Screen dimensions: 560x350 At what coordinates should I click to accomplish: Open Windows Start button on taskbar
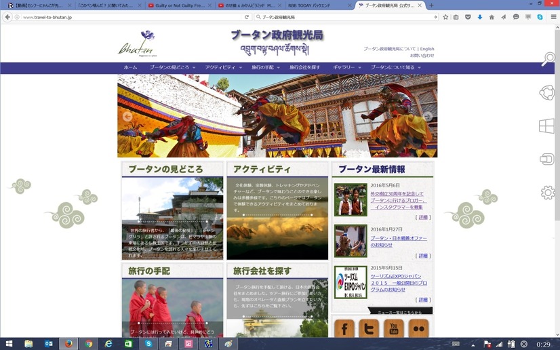(9, 344)
